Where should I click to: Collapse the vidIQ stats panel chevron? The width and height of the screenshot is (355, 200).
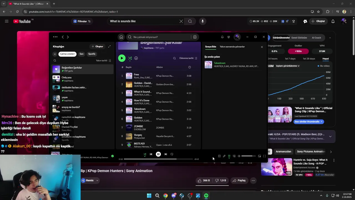click(330, 38)
